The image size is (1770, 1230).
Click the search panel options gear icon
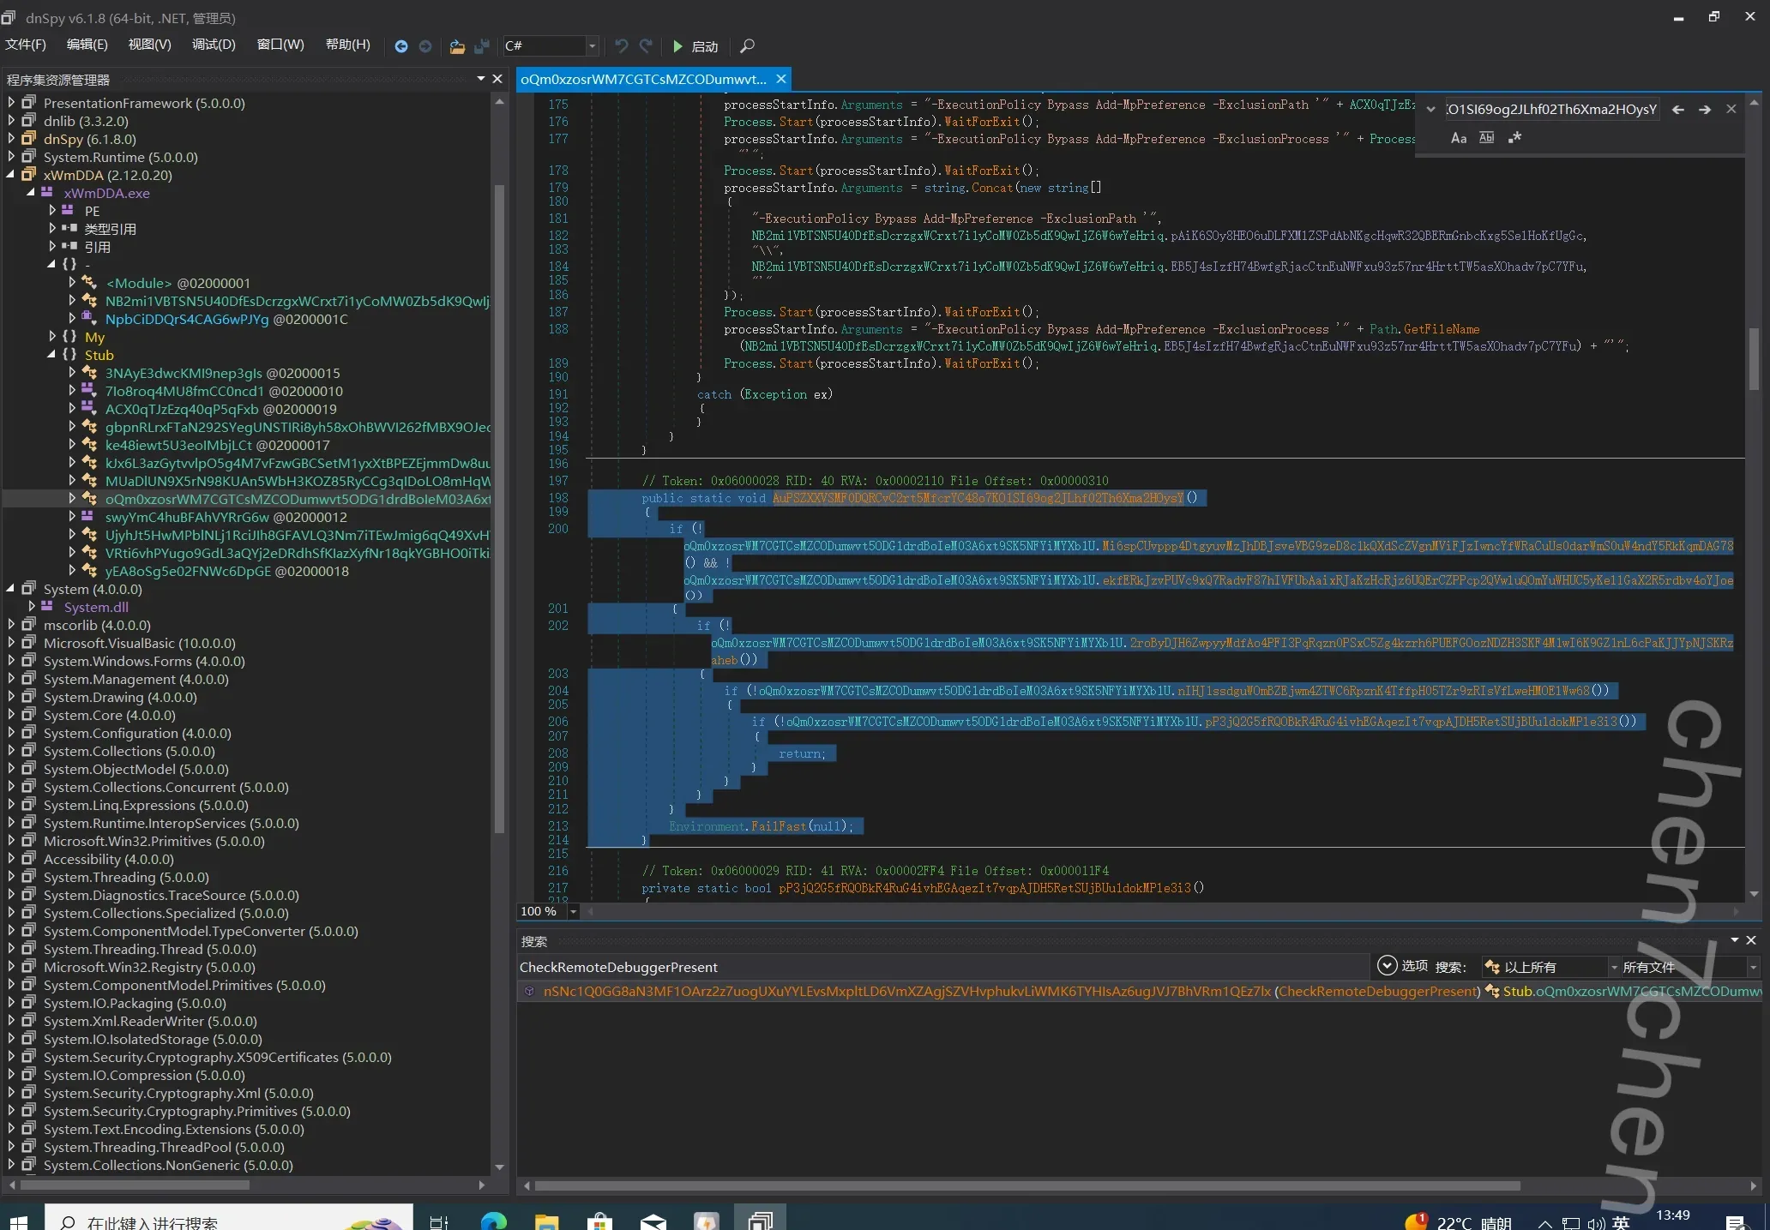(1387, 966)
